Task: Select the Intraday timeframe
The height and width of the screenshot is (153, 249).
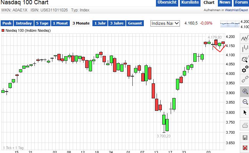Action: click(x=24, y=23)
